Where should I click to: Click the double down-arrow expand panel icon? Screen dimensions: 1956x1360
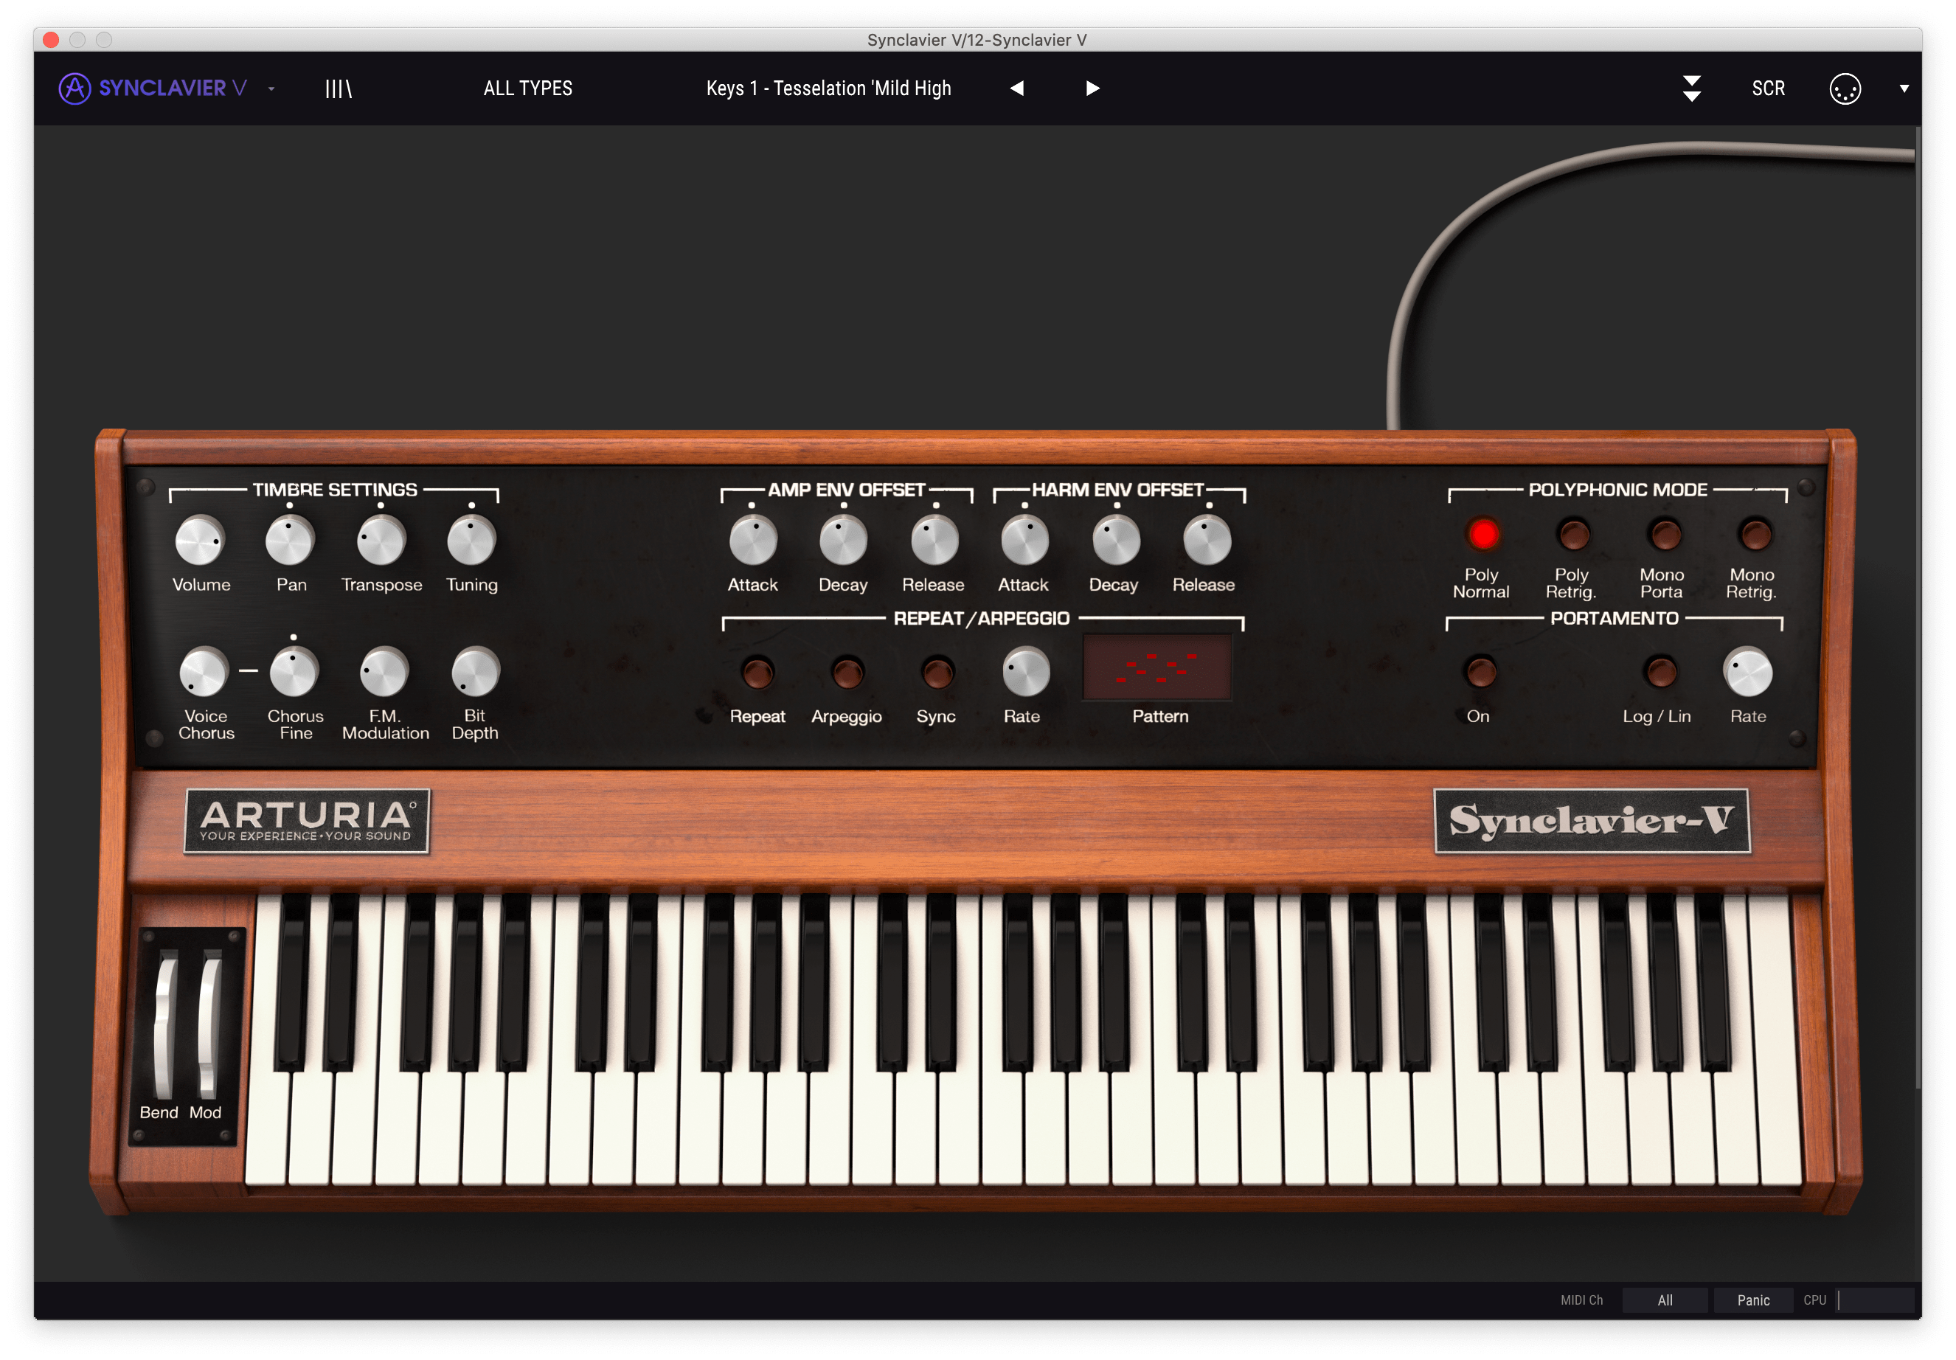pos(1692,89)
